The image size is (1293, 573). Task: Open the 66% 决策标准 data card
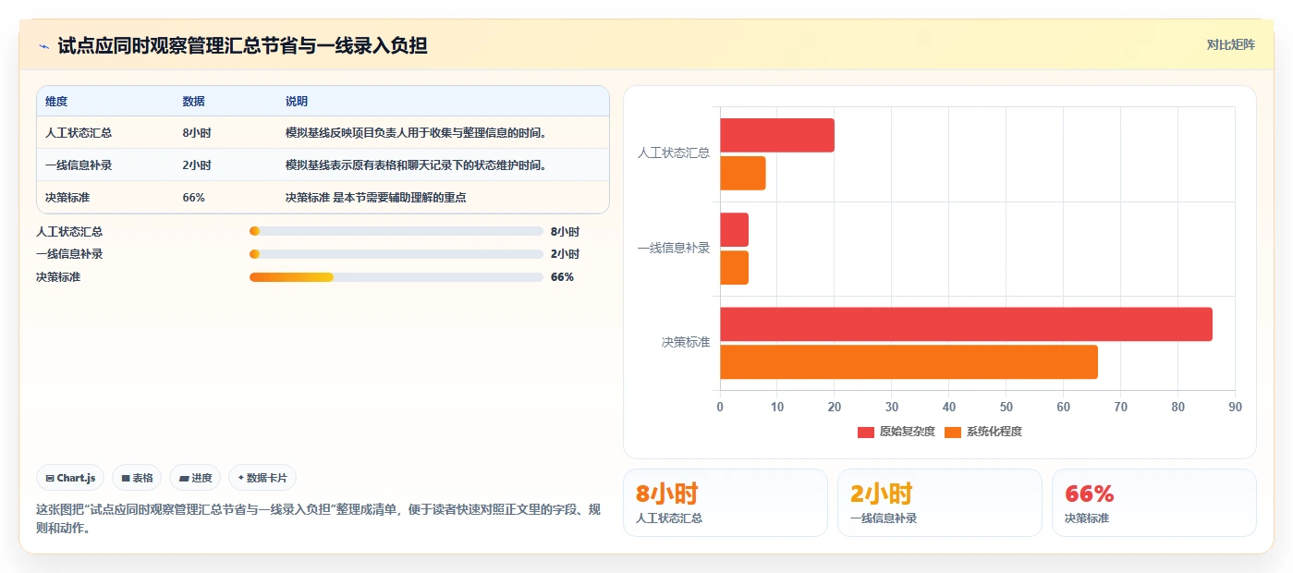coord(1154,503)
